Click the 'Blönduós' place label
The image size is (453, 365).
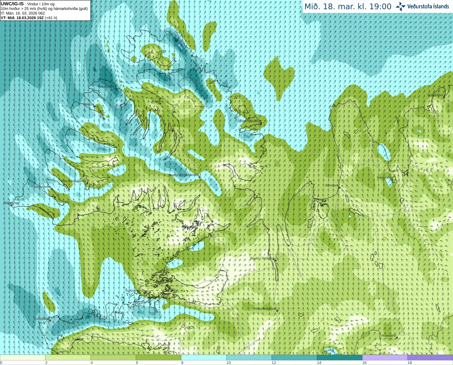[332, 185]
